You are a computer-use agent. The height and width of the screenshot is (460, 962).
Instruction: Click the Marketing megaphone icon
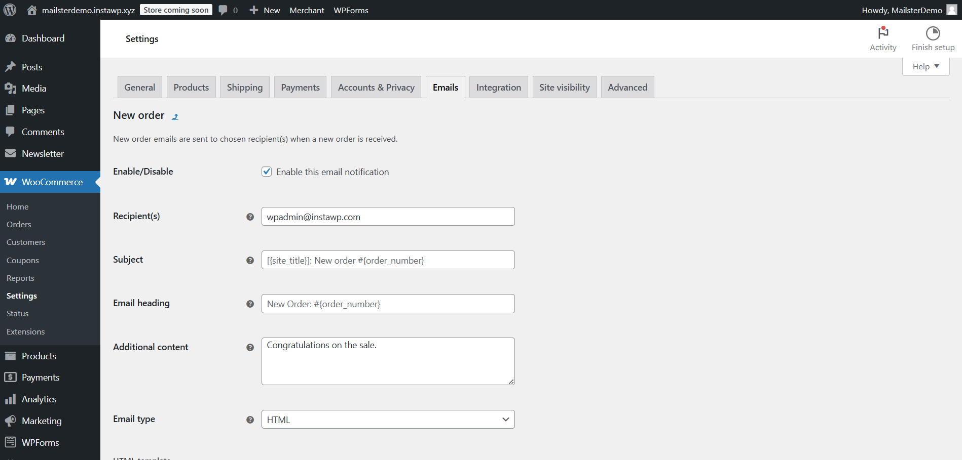tap(11, 421)
